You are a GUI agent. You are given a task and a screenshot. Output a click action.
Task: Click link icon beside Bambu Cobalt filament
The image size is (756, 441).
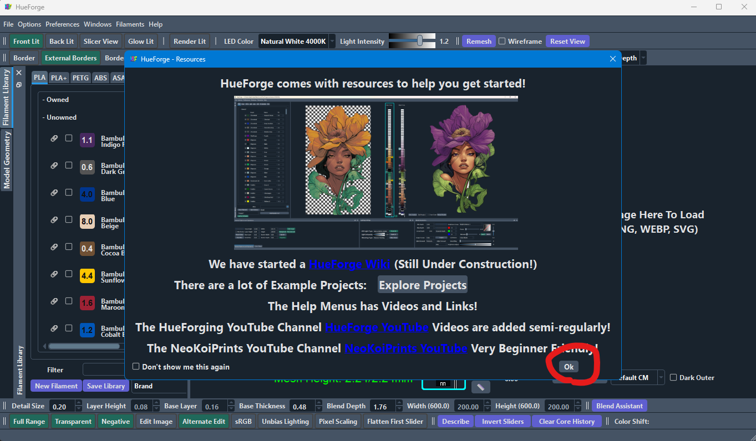pos(54,329)
